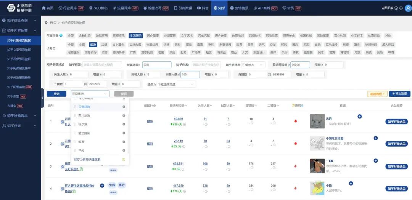This screenshot has width=412, height=200.
Task: Expand 知乎综合查询 in the sidebar
Action: [21, 20]
